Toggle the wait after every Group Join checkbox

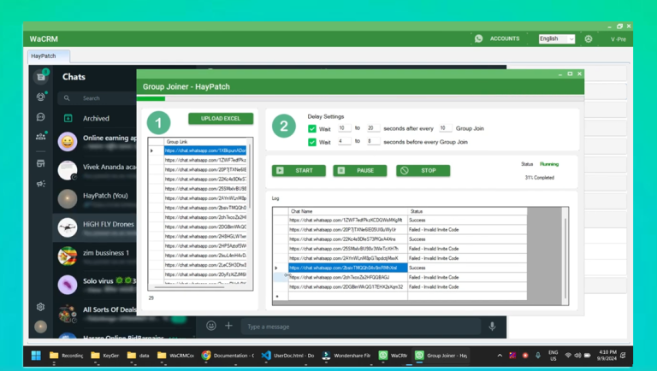click(312, 128)
